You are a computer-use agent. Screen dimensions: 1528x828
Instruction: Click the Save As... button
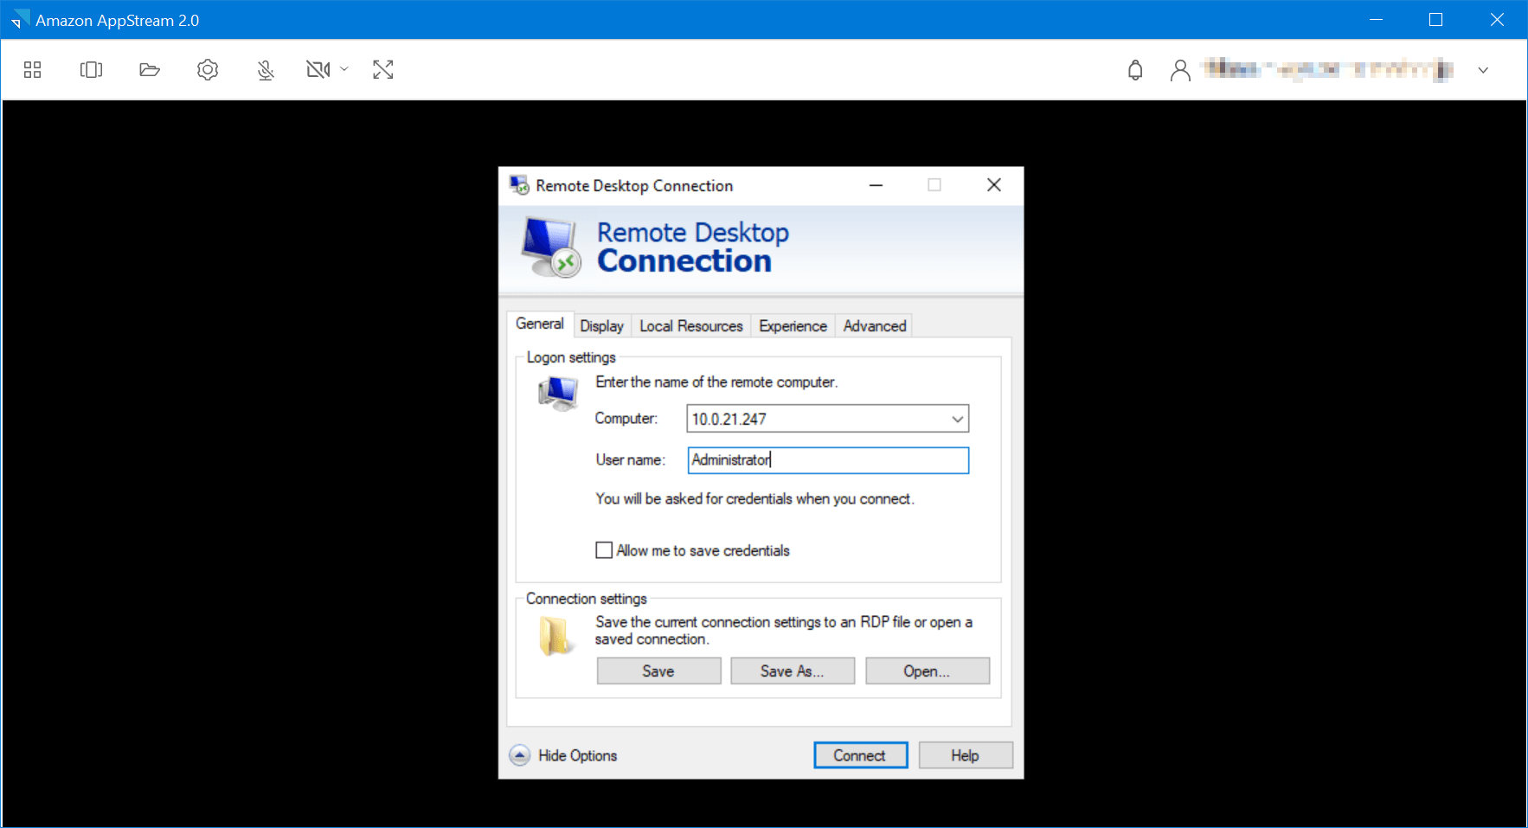[x=792, y=671]
